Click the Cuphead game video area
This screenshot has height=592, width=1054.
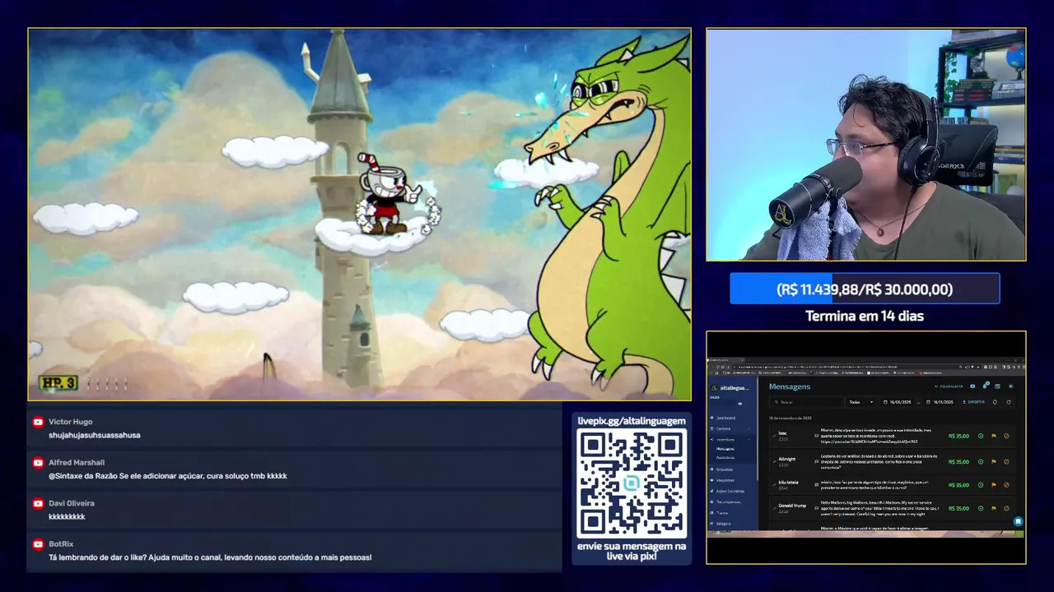[x=360, y=215]
